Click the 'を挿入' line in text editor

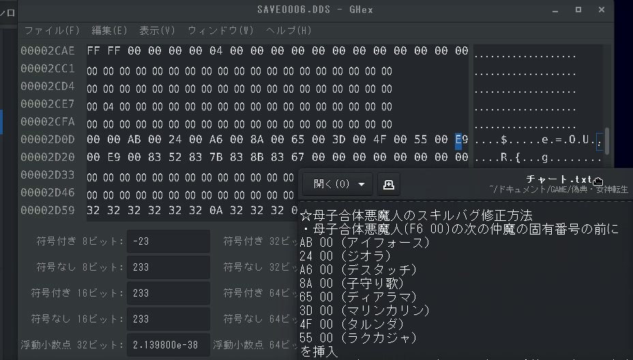tap(319, 352)
